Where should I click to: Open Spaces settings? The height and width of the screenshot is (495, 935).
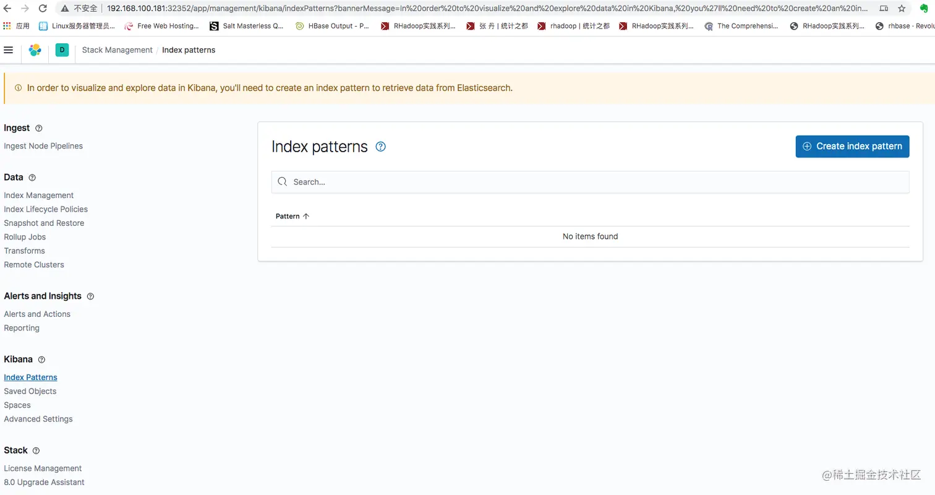point(17,405)
